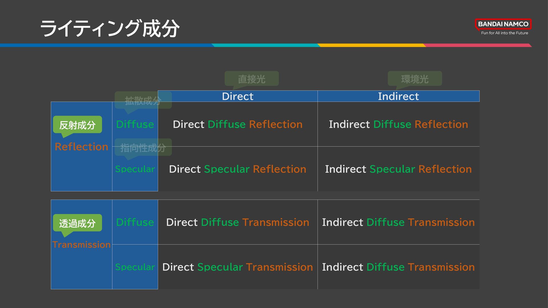
Task: Click the BANDAI NAMCO logo
Action: 503,24
